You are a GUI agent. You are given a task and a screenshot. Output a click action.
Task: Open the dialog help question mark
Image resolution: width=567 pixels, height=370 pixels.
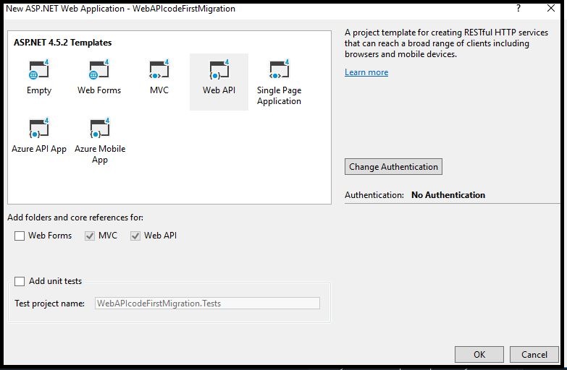pos(518,8)
